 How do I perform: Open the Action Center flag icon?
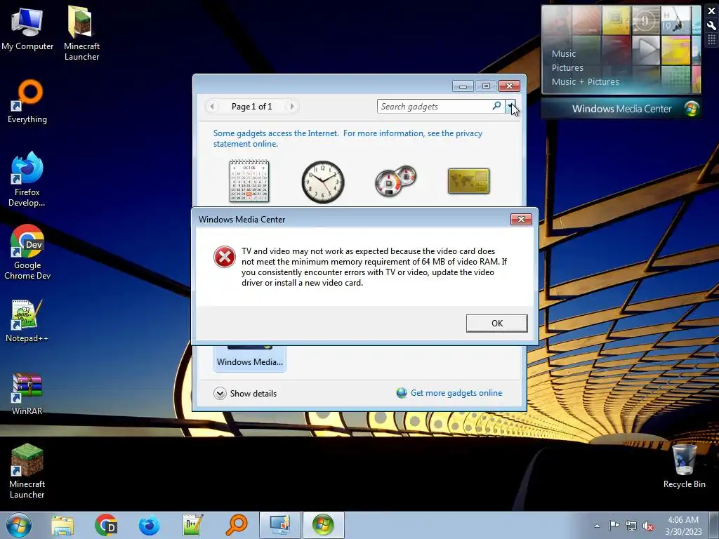click(614, 526)
